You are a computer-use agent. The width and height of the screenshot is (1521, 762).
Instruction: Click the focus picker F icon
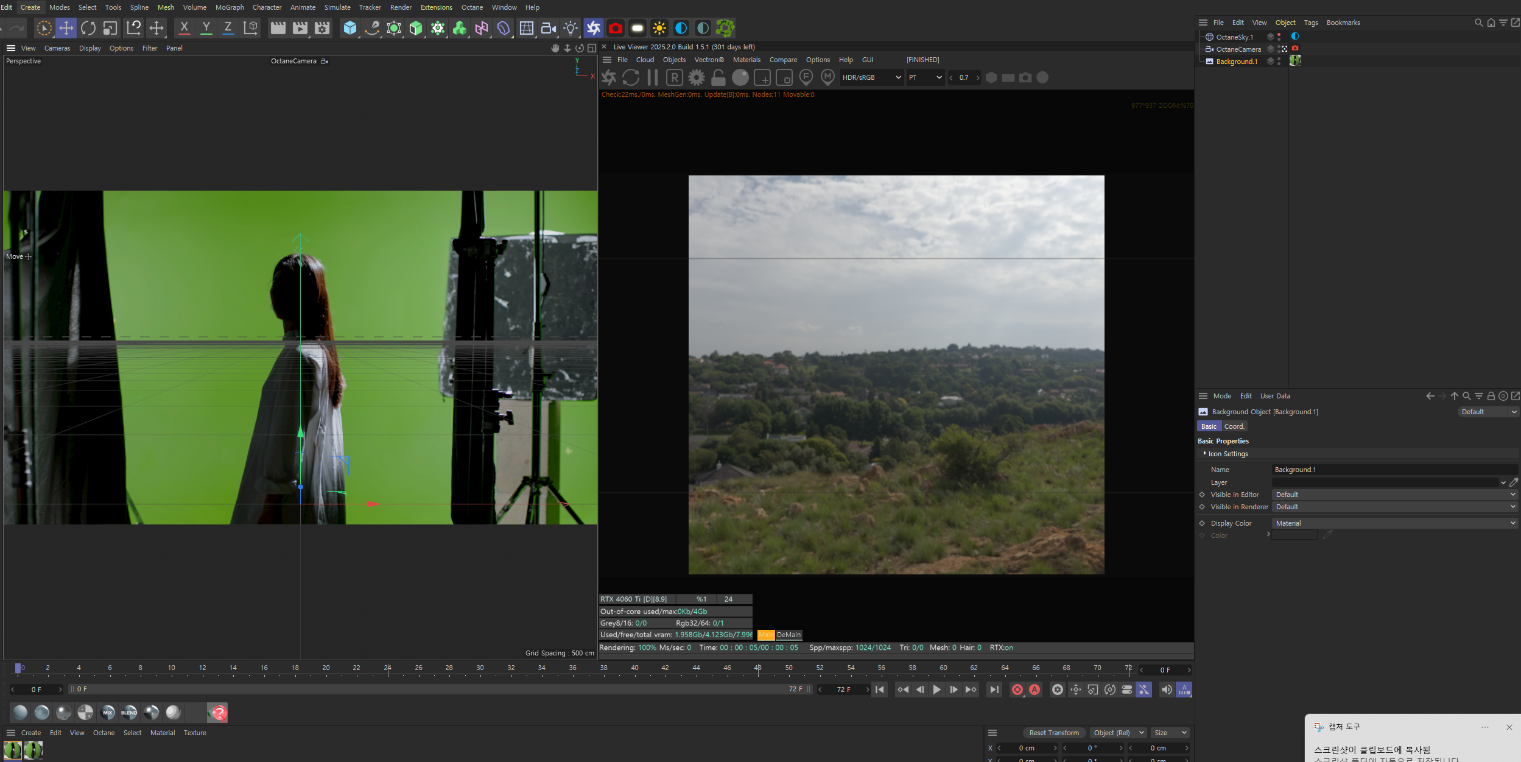(x=806, y=77)
